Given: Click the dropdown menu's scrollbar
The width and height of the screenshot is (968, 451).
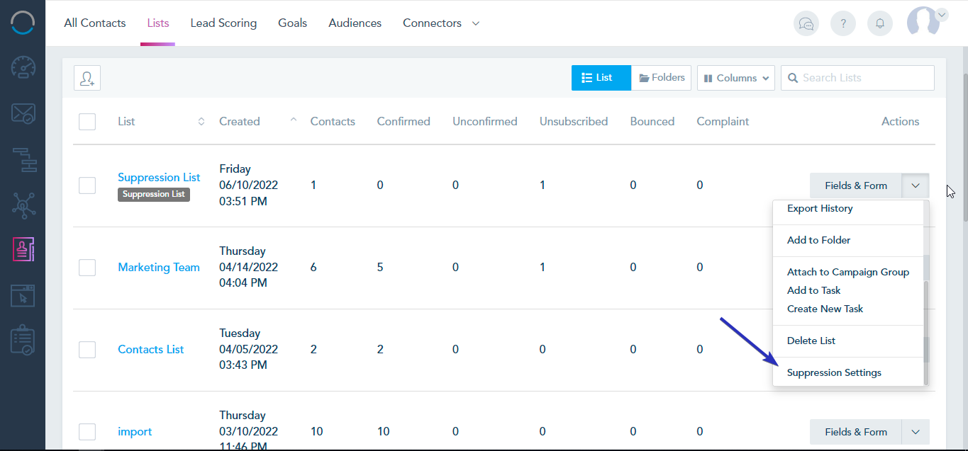Looking at the screenshot, I should pos(926,333).
